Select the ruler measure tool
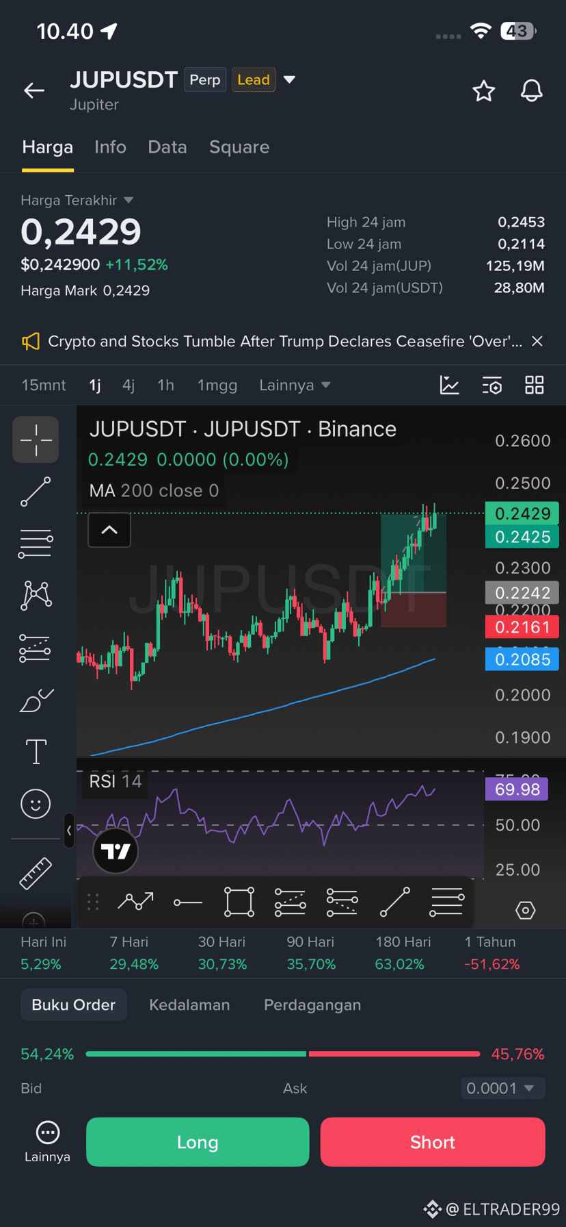The height and width of the screenshot is (1227, 566). [x=36, y=874]
